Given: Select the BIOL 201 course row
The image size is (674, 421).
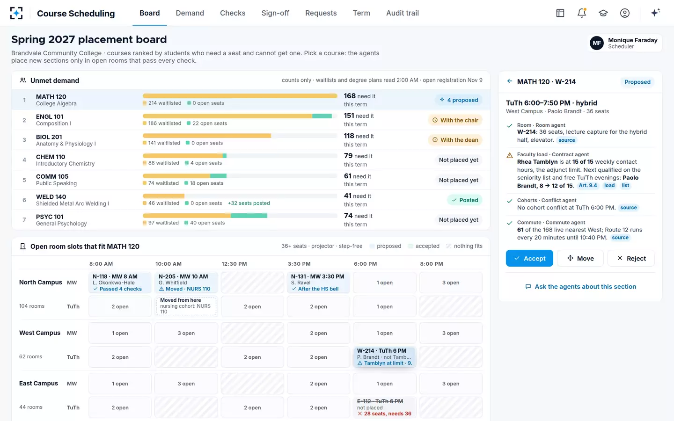Looking at the screenshot, I should (x=251, y=140).
